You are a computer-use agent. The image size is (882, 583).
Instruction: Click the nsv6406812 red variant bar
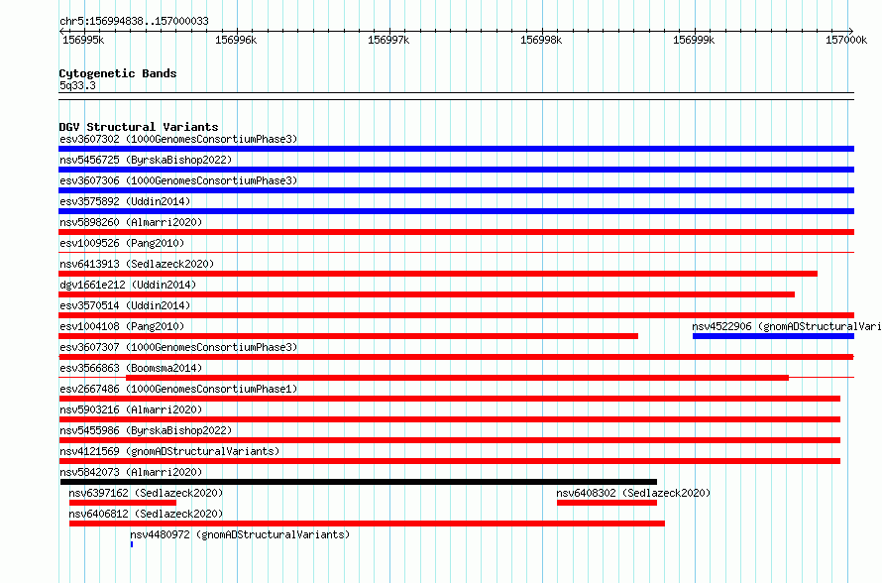[x=367, y=524]
